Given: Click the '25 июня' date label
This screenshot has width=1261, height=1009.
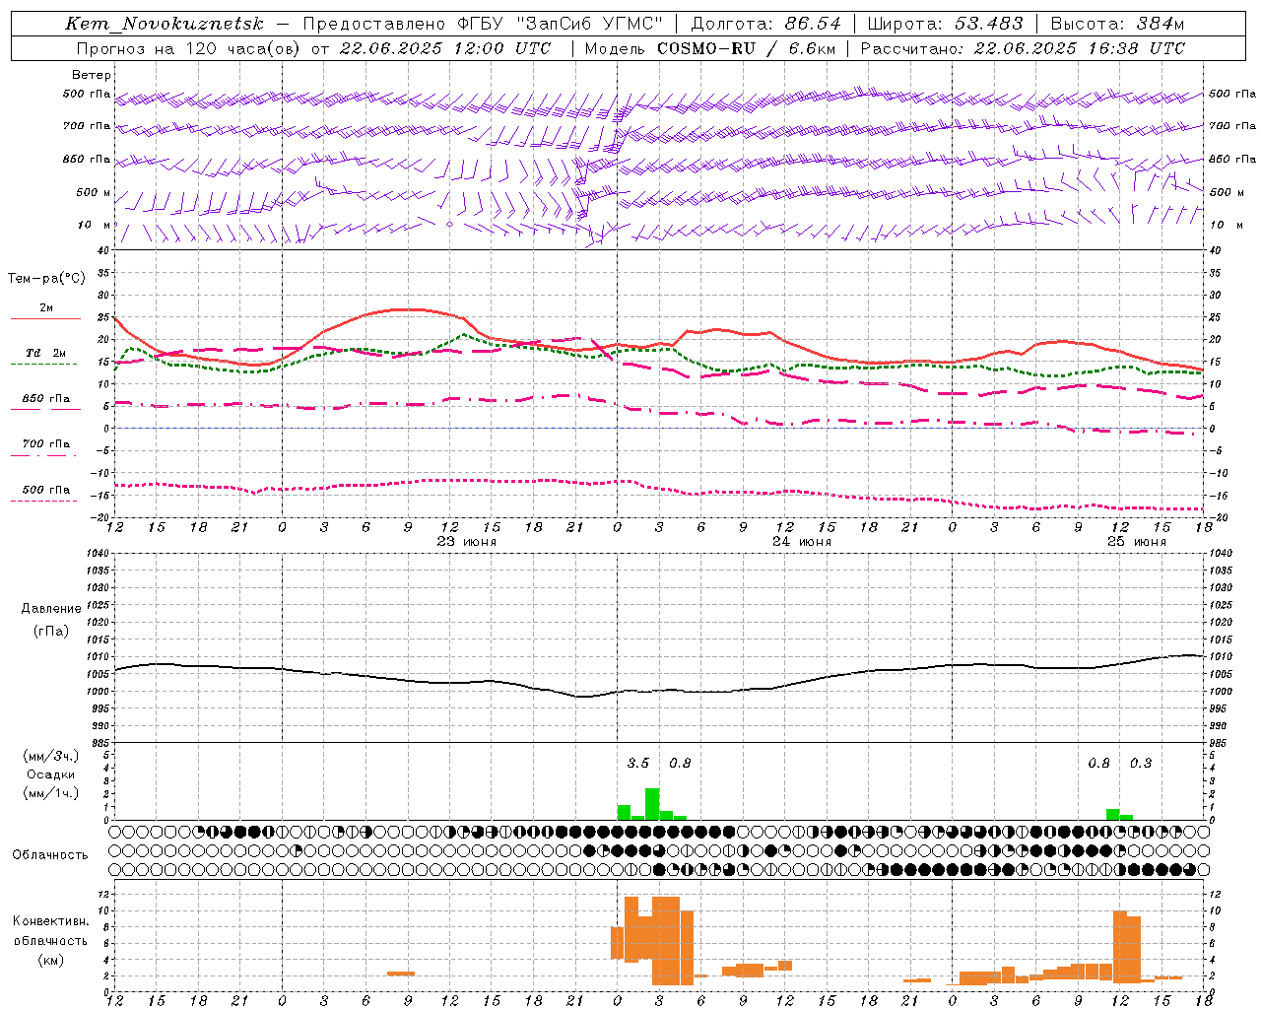Looking at the screenshot, I should pos(1137,542).
